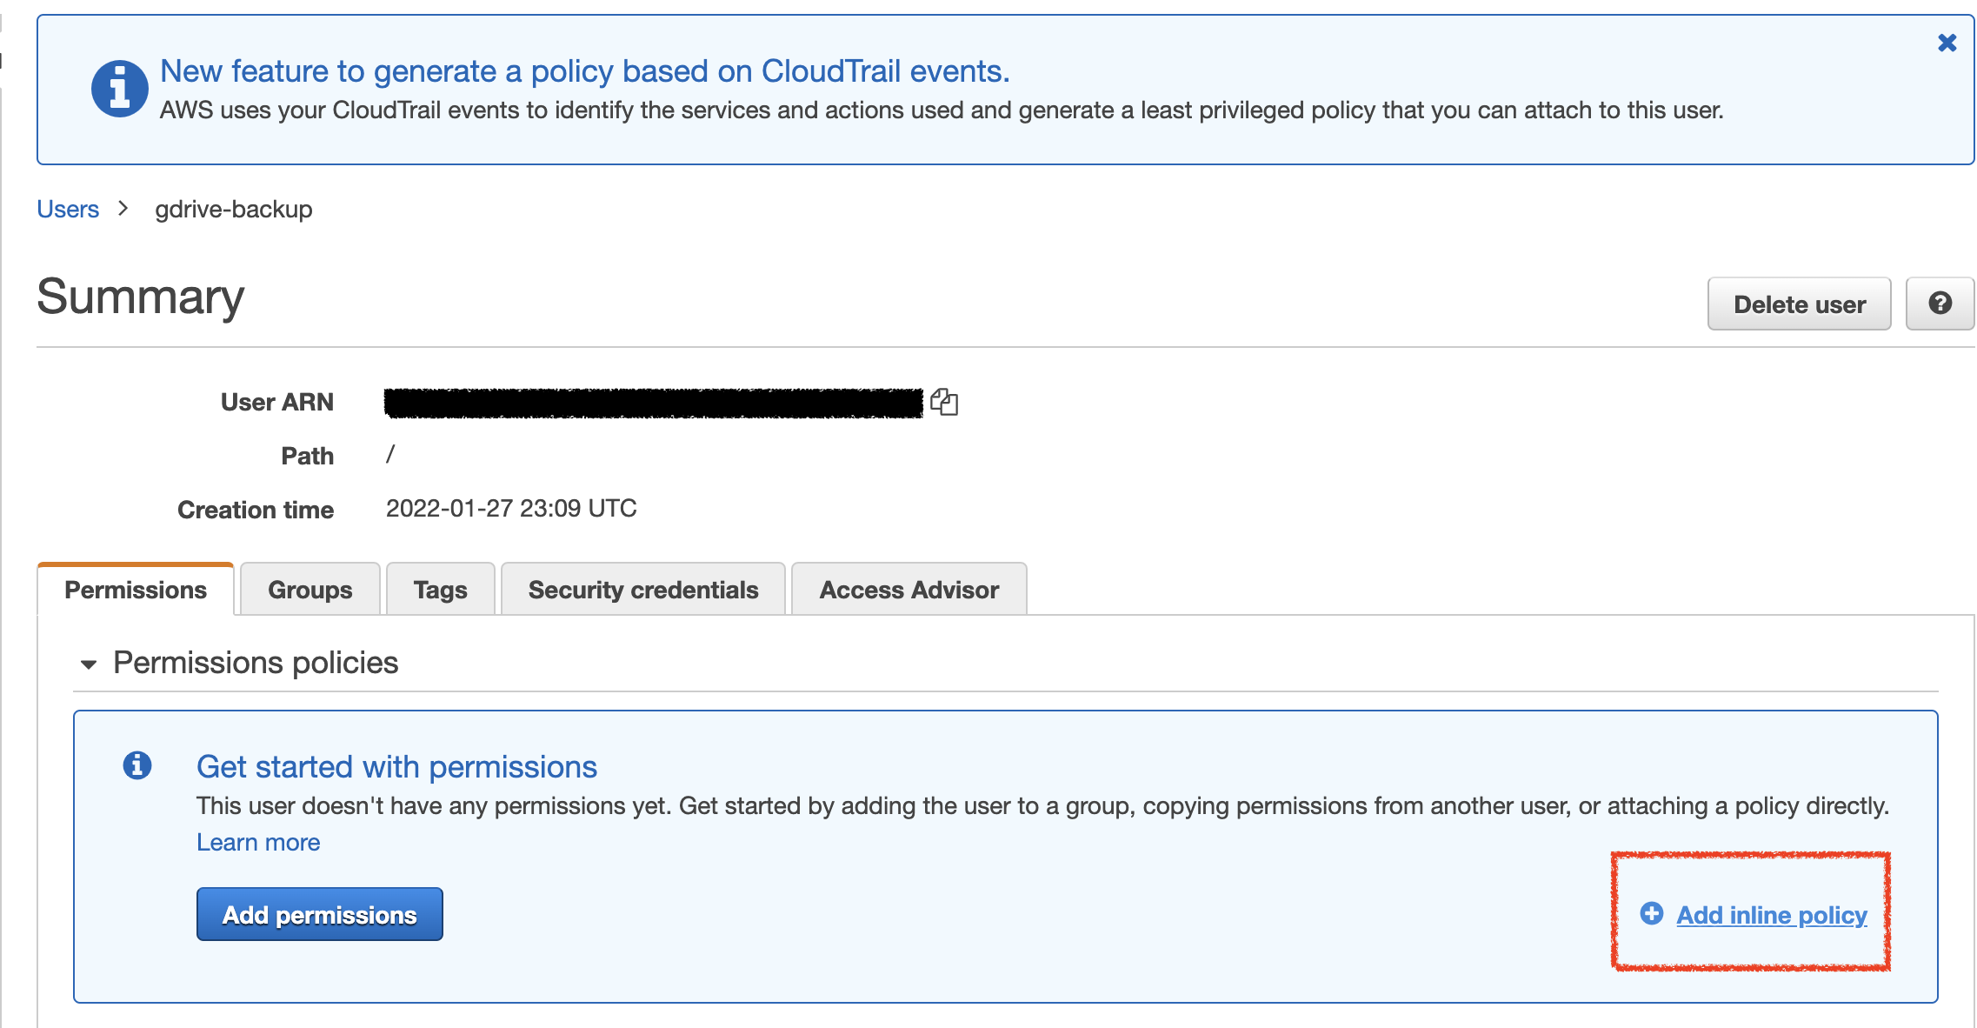Open the Groups tab
The image size is (1977, 1028).
click(x=310, y=590)
